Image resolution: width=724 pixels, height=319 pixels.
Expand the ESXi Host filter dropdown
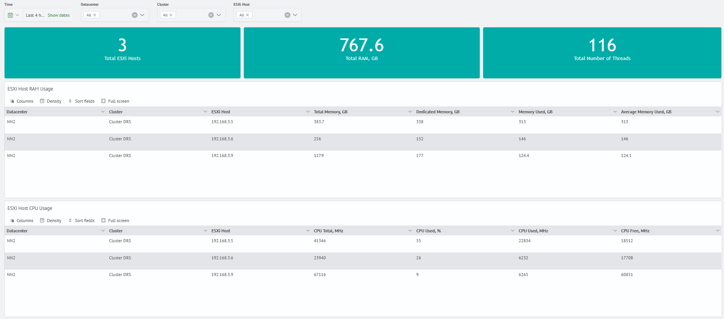coord(295,15)
